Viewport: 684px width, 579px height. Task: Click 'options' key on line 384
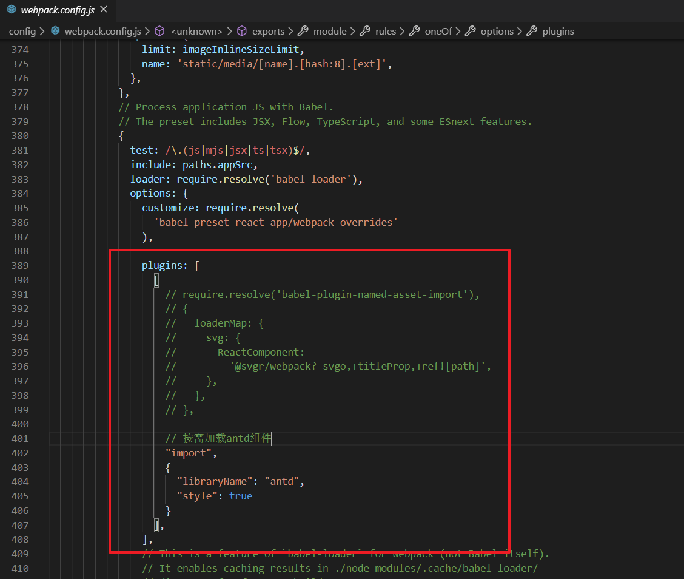150,194
